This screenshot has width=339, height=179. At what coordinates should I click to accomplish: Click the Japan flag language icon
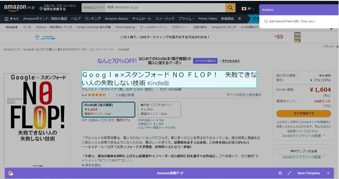(x=244, y=8)
